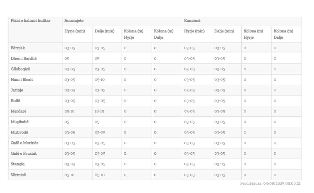Select the Stançiq border crossing label
Screen dimensions: 314x193
pyautogui.click(x=18, y=164)
